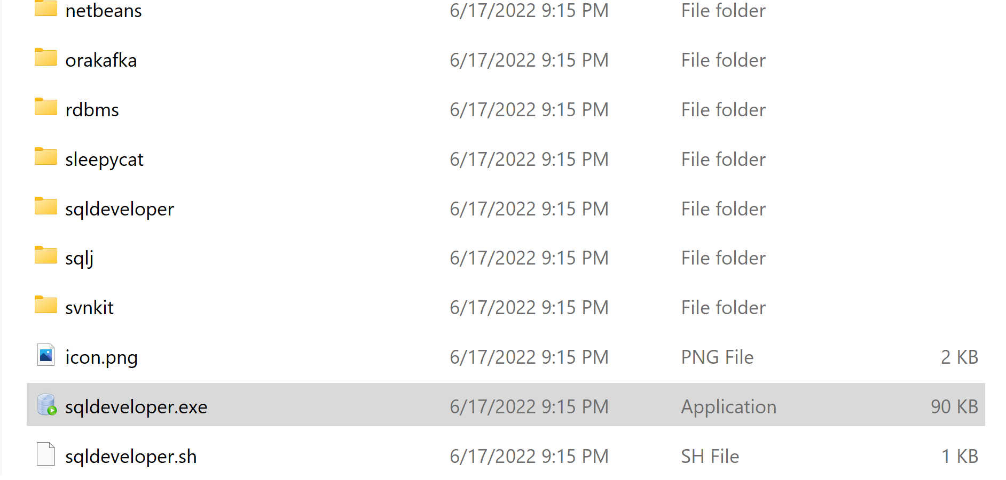
Task: Select the netbeans folder icon
Action: [46, 9]
